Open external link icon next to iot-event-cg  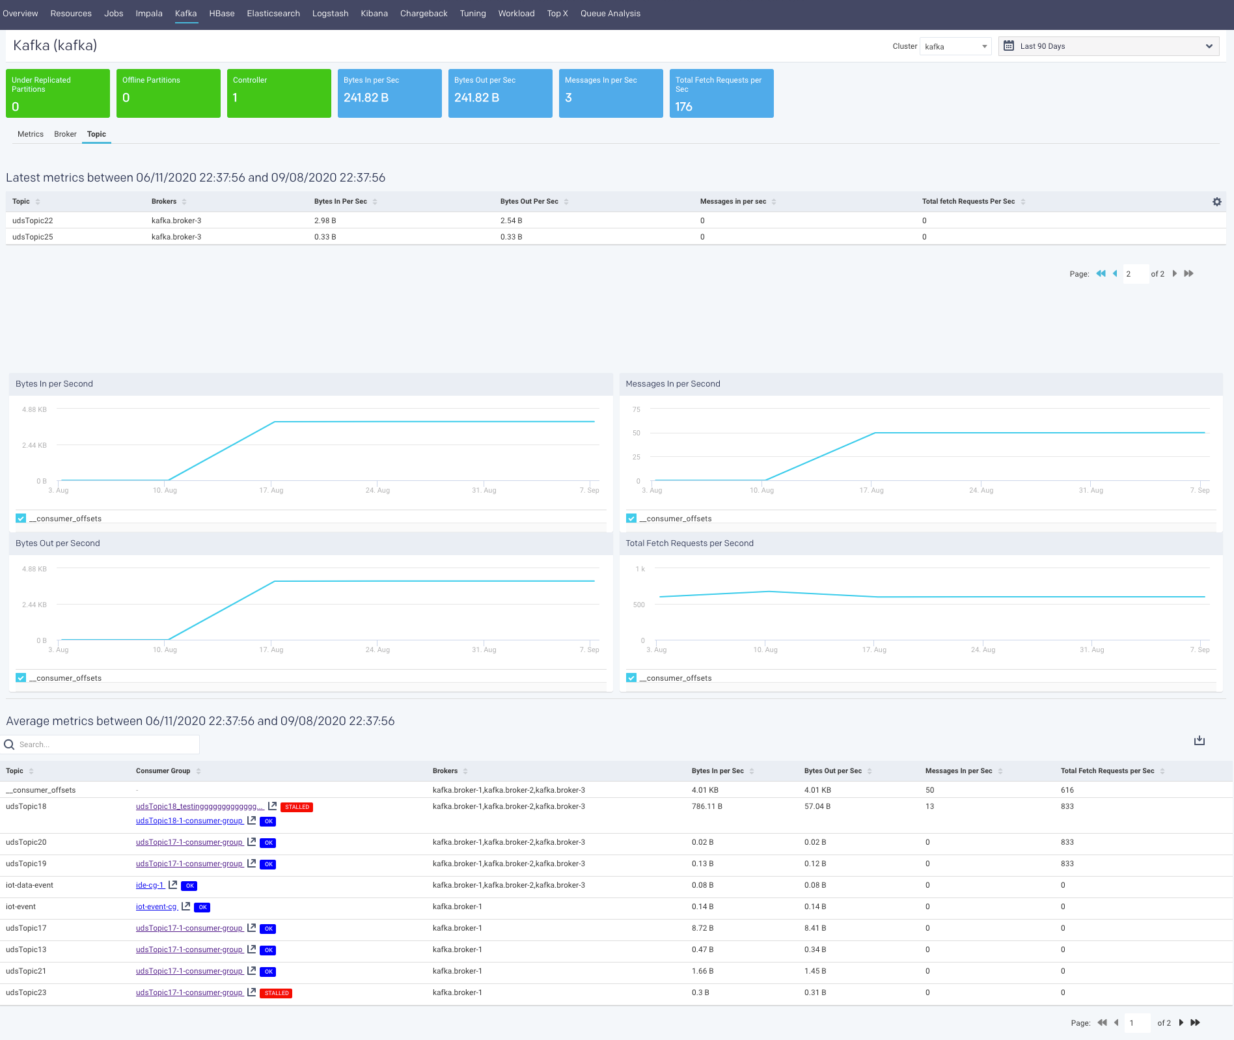(x=186, y=906)
